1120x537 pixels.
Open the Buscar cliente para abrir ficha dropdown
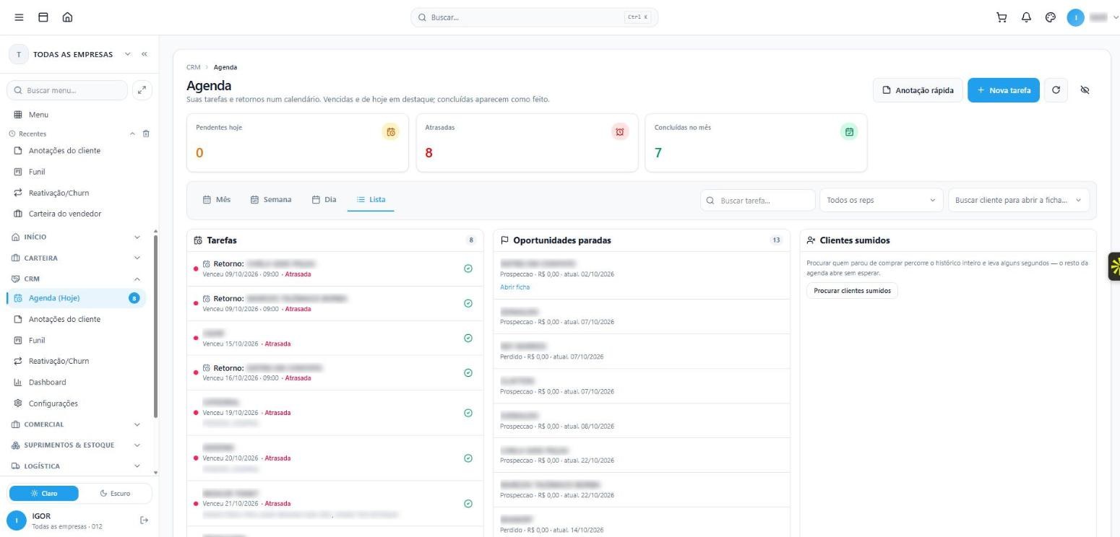tap(1019, 200)
